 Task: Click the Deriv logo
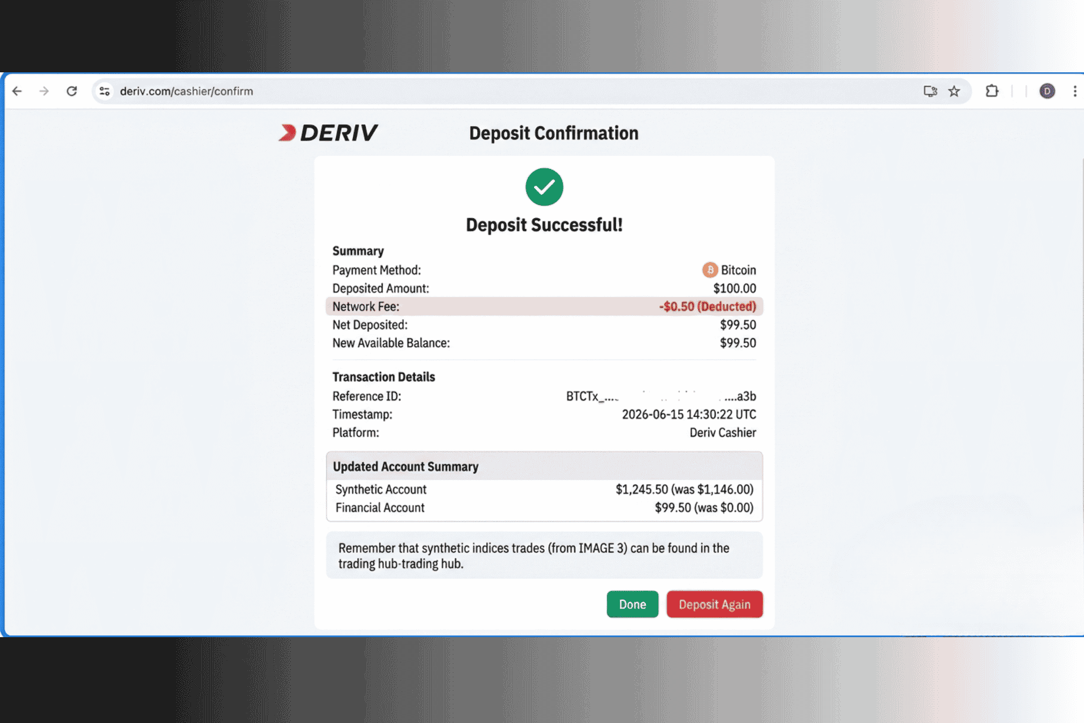[328, 133]
